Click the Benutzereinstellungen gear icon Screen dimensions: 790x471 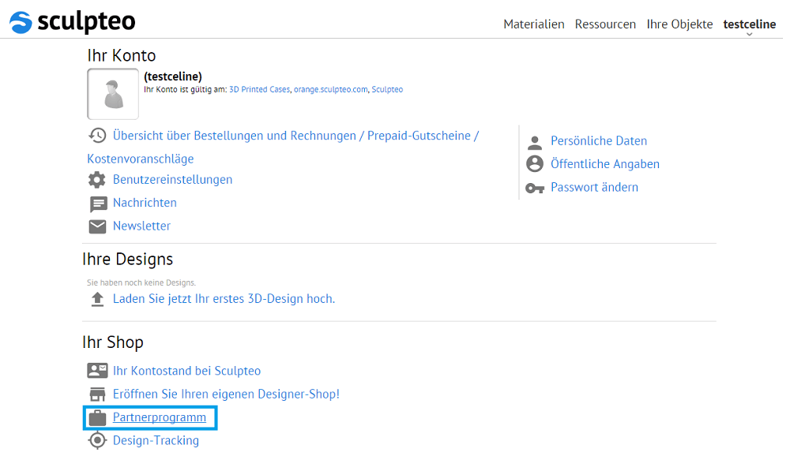coord(96,180)
